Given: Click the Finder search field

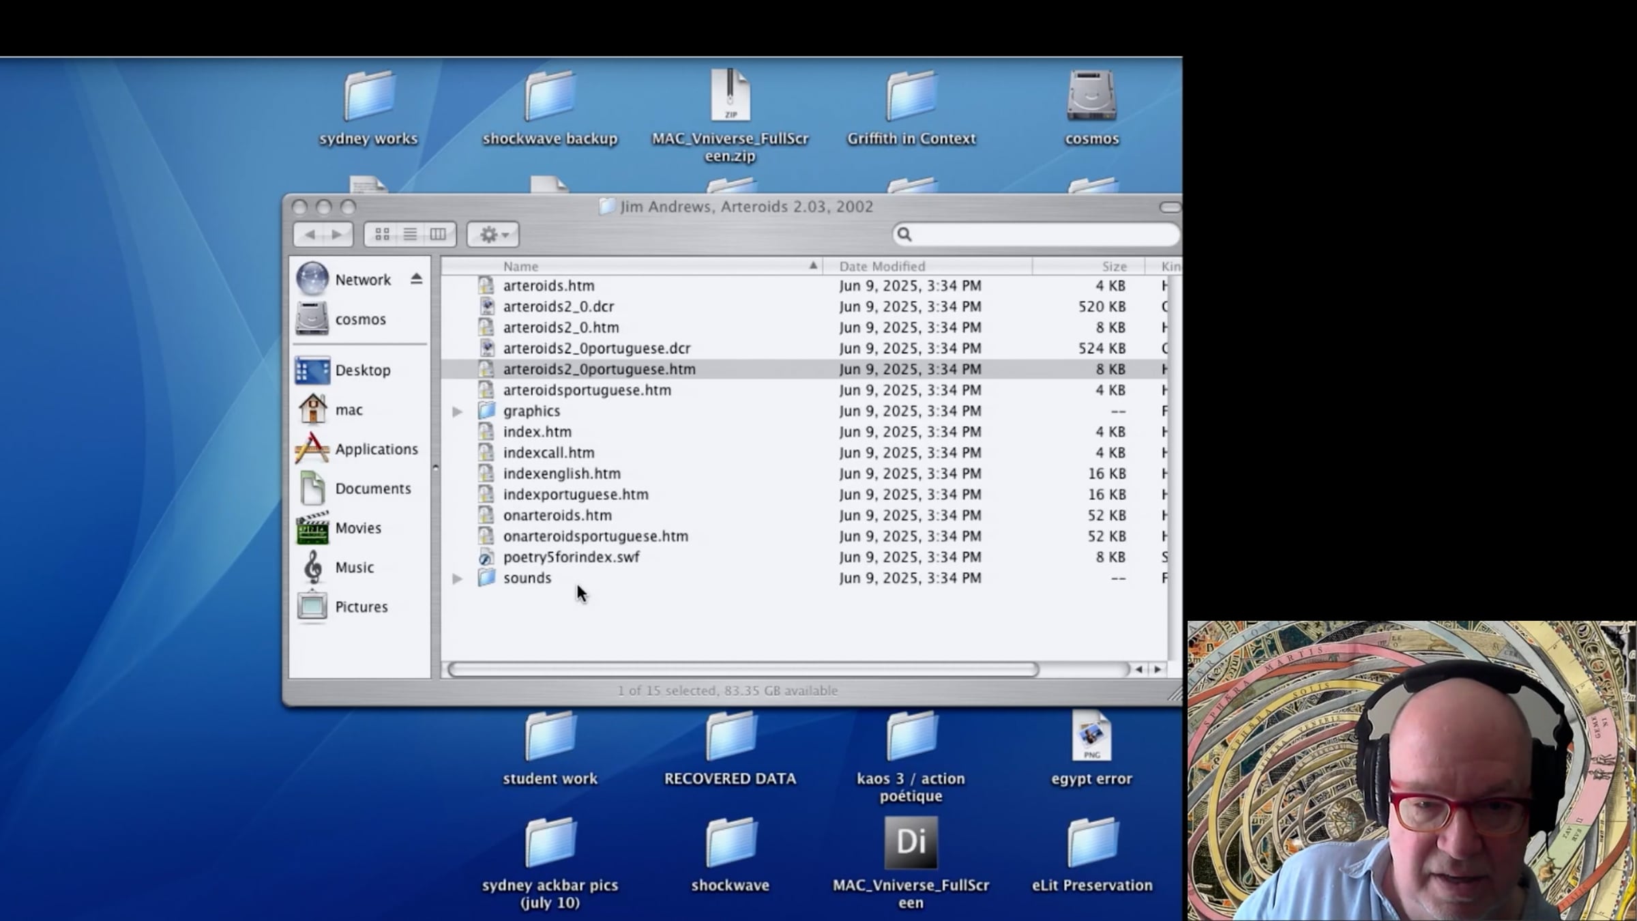Looking at the screenshot, I should [x=1036, y=235].
